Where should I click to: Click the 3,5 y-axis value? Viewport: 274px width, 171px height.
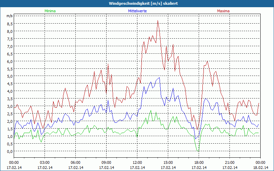click(x=10, y=99)
